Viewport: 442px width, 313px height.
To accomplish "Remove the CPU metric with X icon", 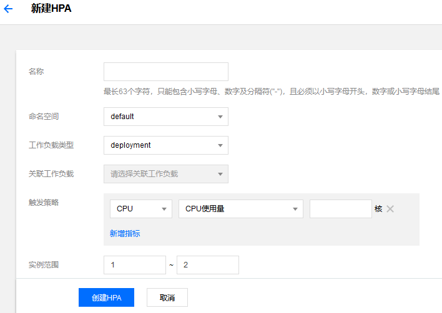I will click(390, 209).
